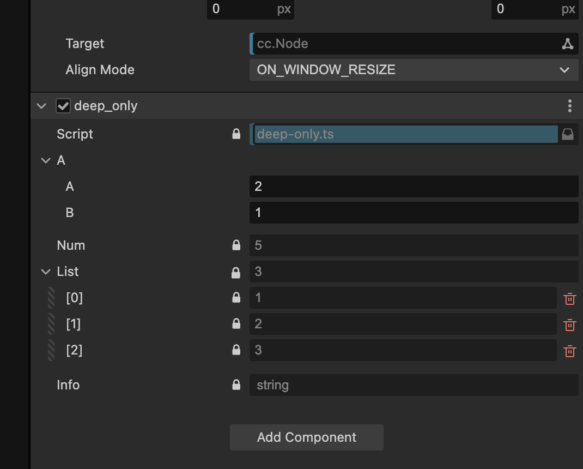Click the drag handle of list item [1]

point(51,324)
